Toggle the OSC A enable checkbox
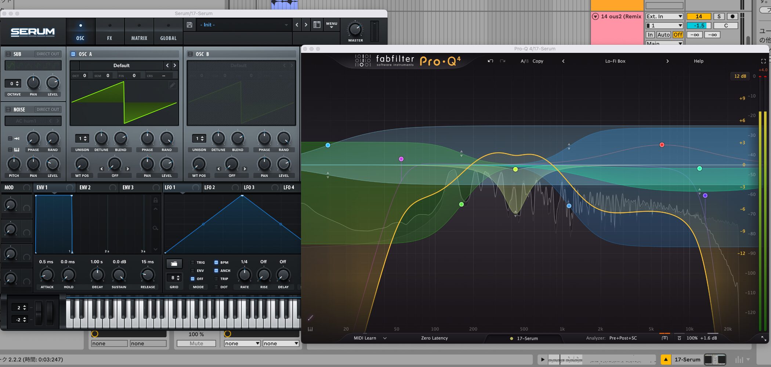Screen dimensions: 771x367 pos(73,54)
